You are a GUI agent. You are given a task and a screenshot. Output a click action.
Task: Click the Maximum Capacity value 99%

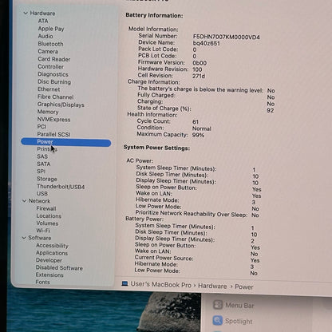[x=198, y=135]
